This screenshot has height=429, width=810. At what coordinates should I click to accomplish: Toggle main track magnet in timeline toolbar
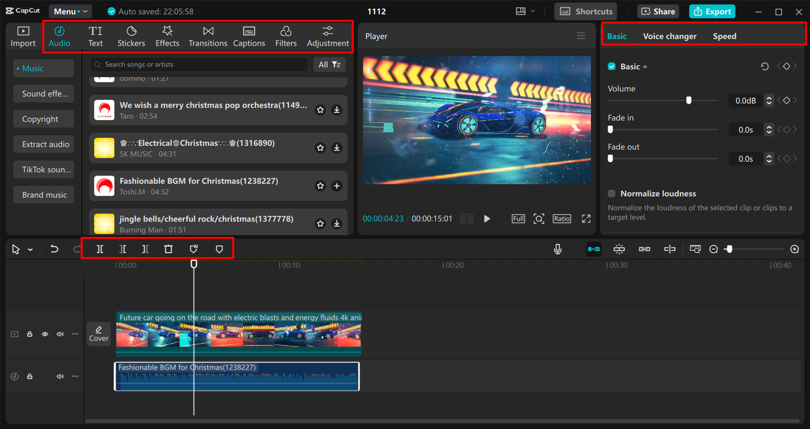click(594, 249)
